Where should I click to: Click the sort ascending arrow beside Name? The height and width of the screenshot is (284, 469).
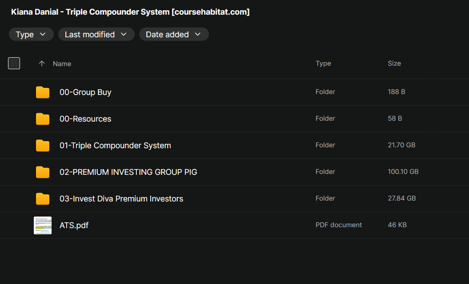point(42,63)
